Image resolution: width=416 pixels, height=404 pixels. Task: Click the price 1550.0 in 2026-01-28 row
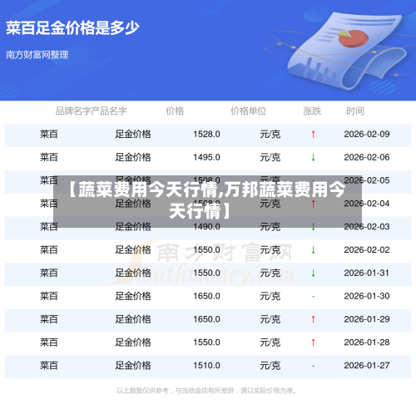click(206, 342)
